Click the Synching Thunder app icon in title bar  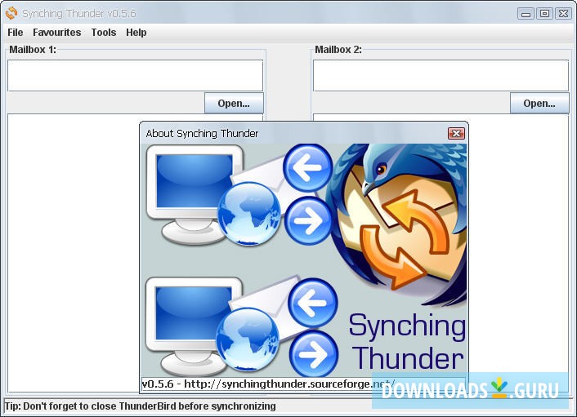11,13
